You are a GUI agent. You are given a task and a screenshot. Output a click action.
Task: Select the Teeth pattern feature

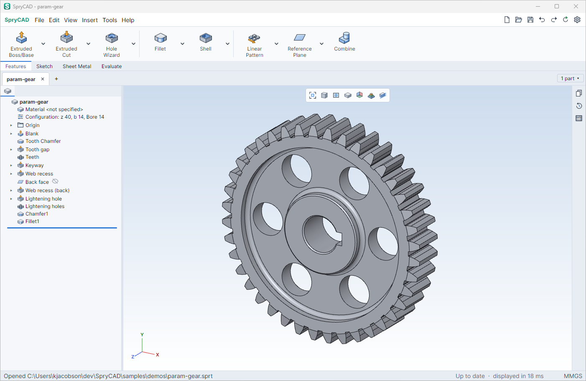point(32,157)
